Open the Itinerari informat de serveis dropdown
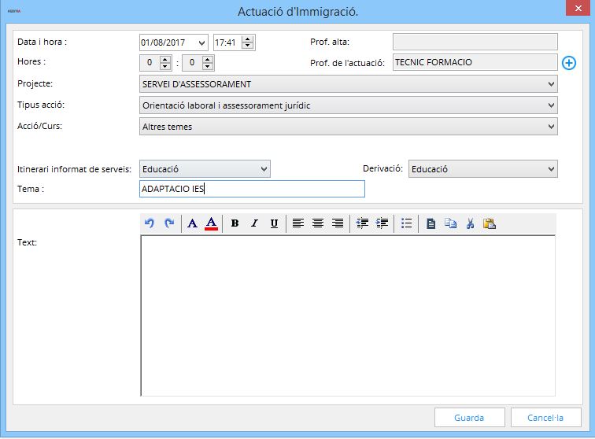595x439 pixels. (263, 168)
